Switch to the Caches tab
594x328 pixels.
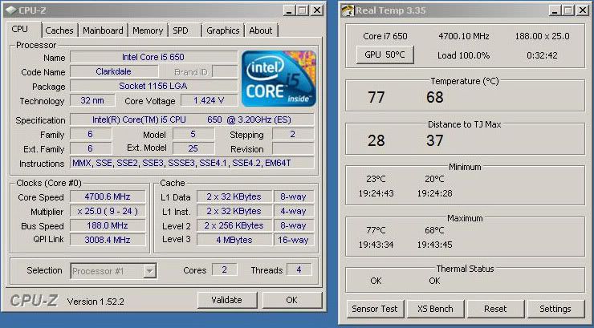tap(59, 30)
